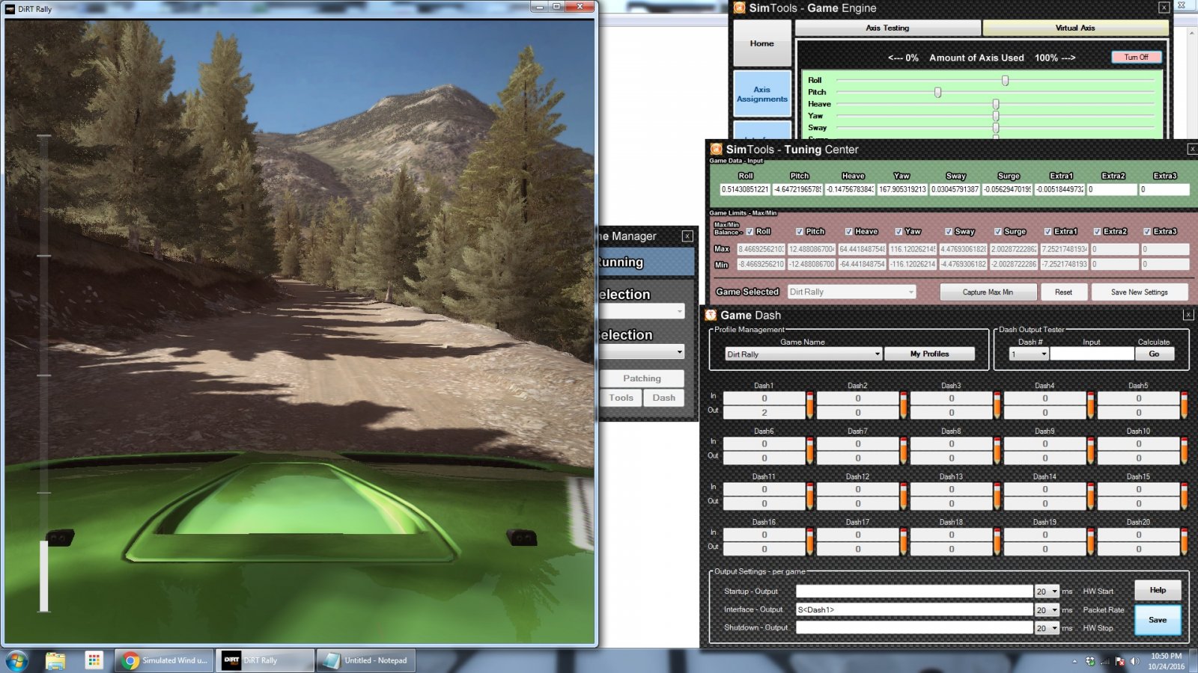
Task: Toggle the Extra3 Max/Min Balance checkbox
Action: (x=1147, y=232)
